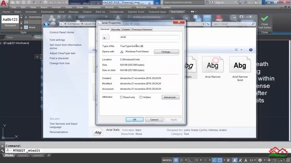Click the ariali file name field
Image resolution: width=291 pixels, height=163 pixels.
point(150,37)
